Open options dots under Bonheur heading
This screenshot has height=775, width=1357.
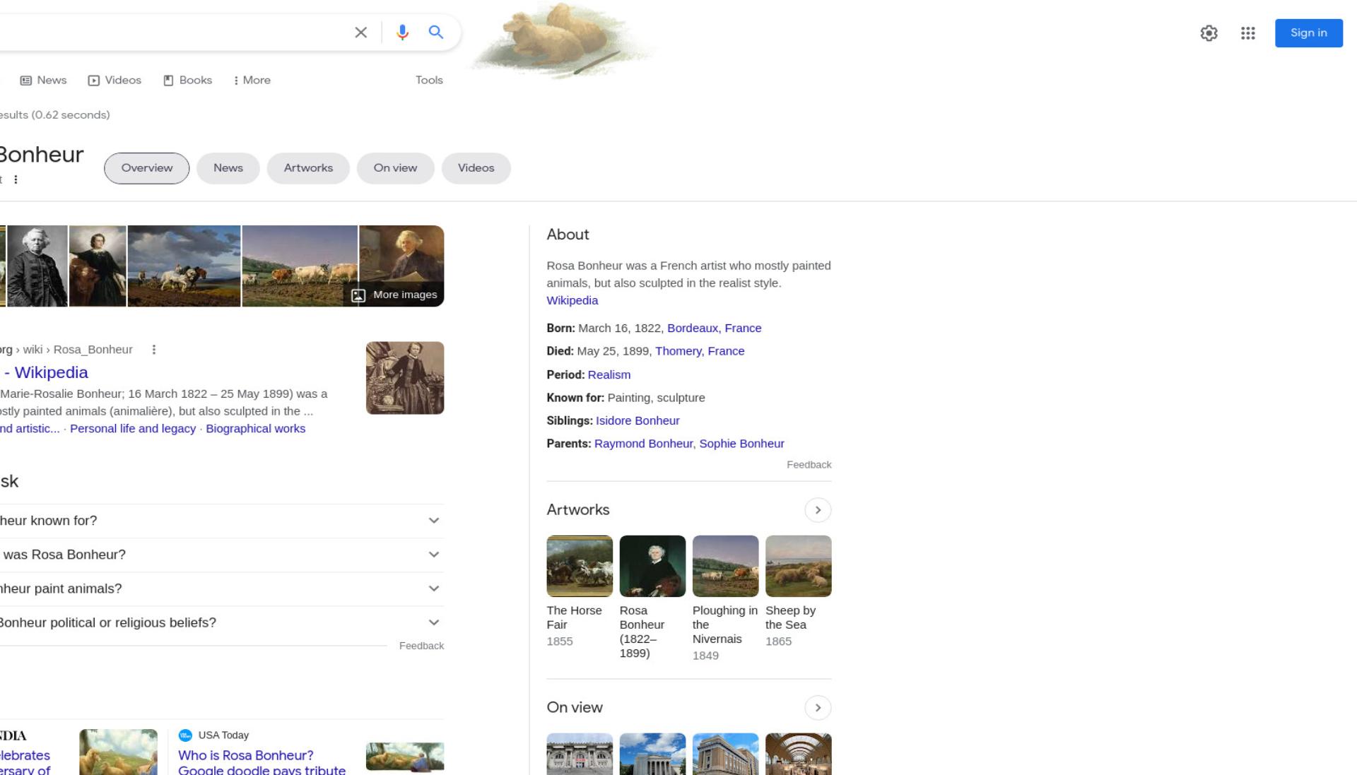(x=16, y=179)
